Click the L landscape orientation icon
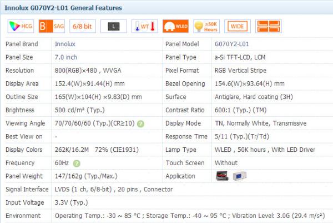The width and height of the screenshot is (333, 223). [114, 26]
